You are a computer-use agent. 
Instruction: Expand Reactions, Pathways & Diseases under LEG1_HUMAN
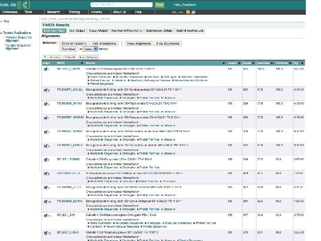pyautogui.click(x=149, y=80)
